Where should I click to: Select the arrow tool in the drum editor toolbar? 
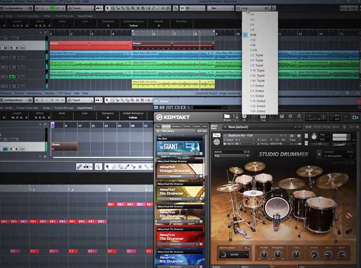point(108,166)
